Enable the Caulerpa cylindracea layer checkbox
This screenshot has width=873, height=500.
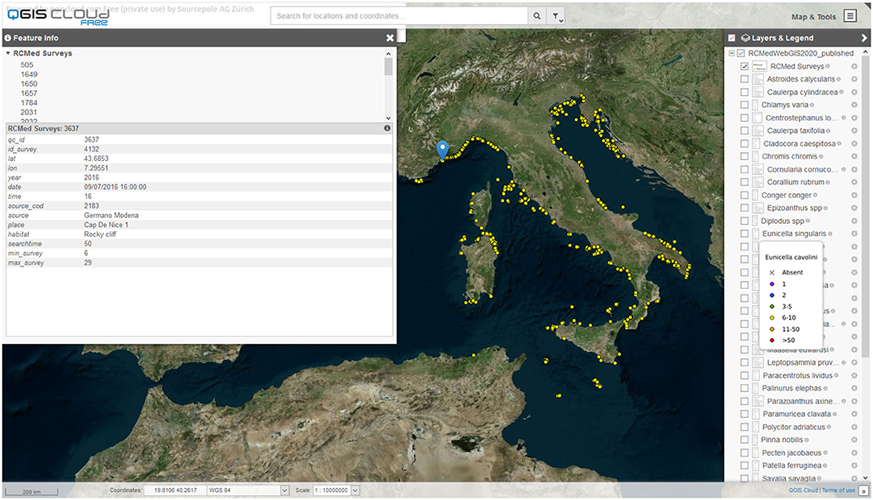point(744,92)
